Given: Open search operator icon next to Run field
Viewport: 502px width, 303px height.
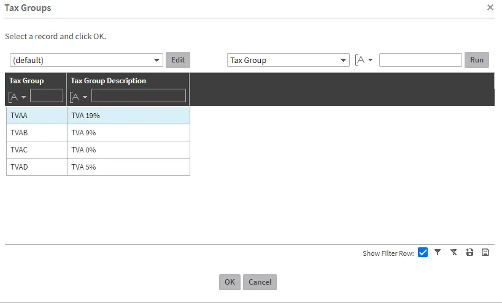Looking at the screenshot, I should pos(364,60).
